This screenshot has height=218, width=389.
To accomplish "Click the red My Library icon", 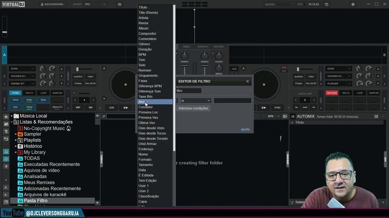I will pos(20,152).
